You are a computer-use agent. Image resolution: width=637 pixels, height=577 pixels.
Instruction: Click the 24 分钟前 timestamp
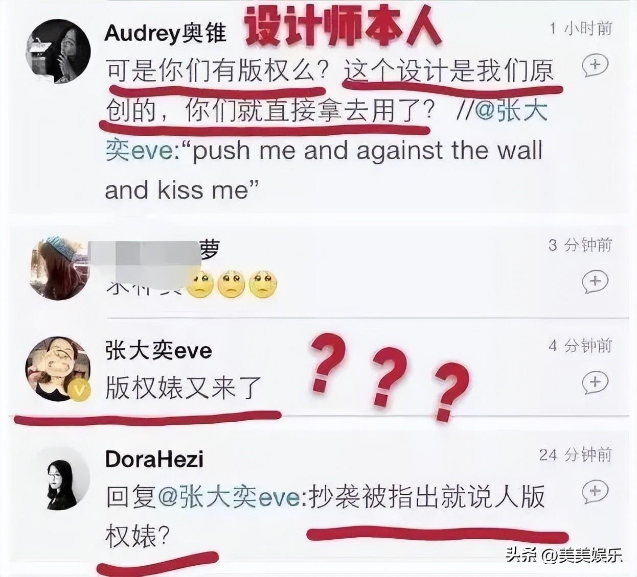click(576, 454)
